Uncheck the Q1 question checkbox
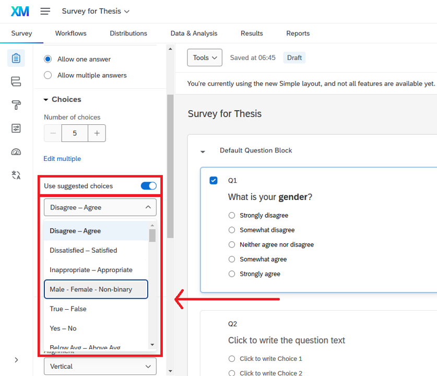The height and width of the screenshot is (376, 437). click(214, 181)
